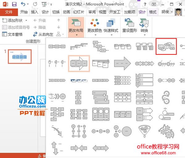Open 转换 dropdown

tap(144, 27)
